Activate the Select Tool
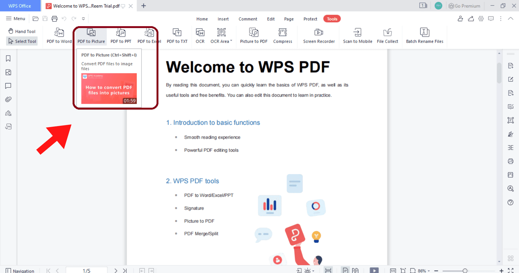This screenshot has width=519, height=273. [22, 41]
